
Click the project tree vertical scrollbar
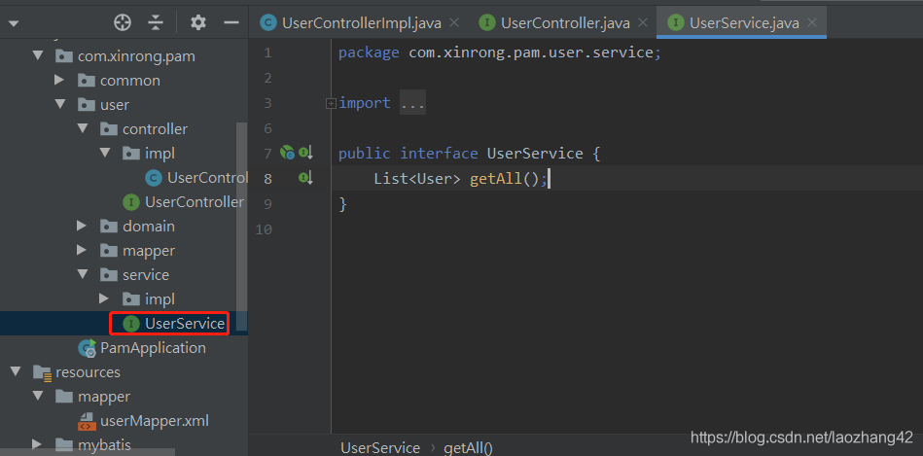[242, 224]
